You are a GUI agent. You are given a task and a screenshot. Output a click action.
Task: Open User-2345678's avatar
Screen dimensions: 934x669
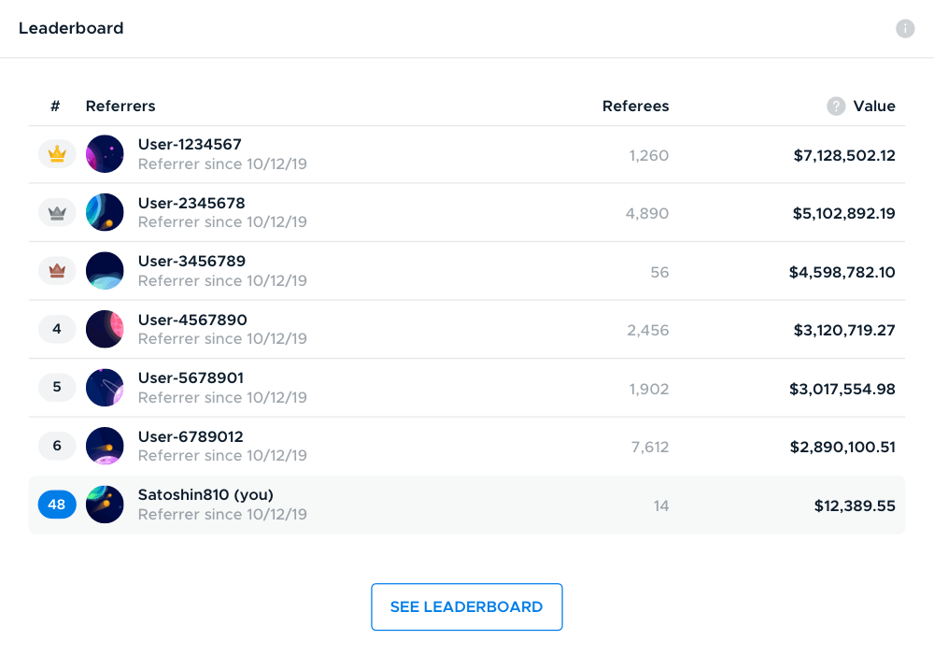point(105,212)
